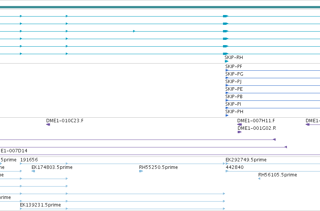Select the RH56105.5prime EST label

click(x=278, y=175)
